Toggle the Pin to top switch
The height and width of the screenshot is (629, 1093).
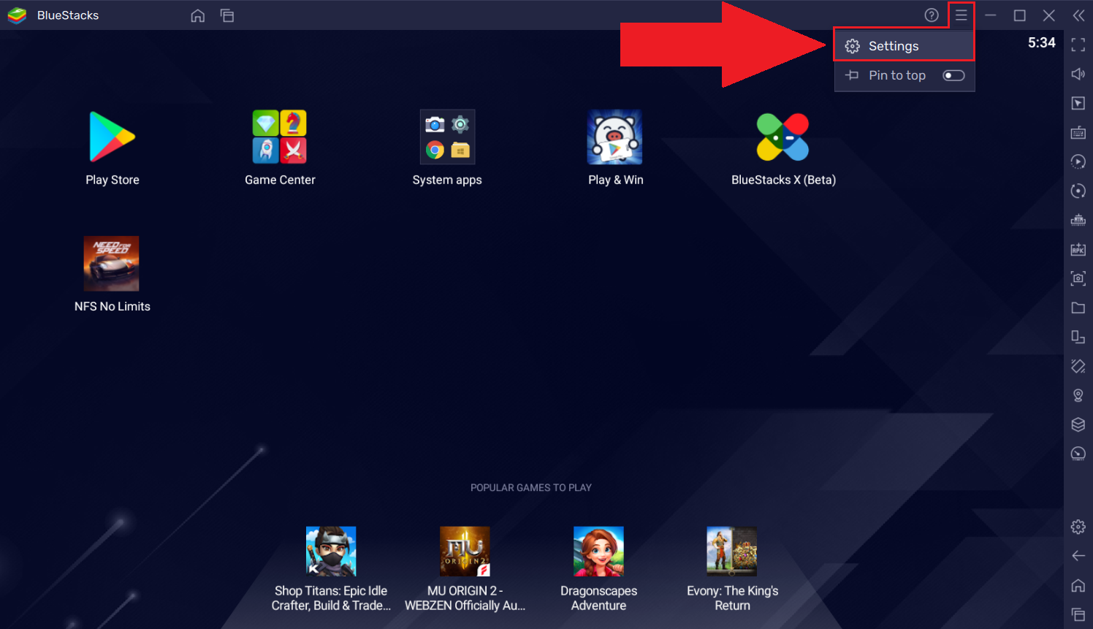pyautogui.click(x=953, y=75)
